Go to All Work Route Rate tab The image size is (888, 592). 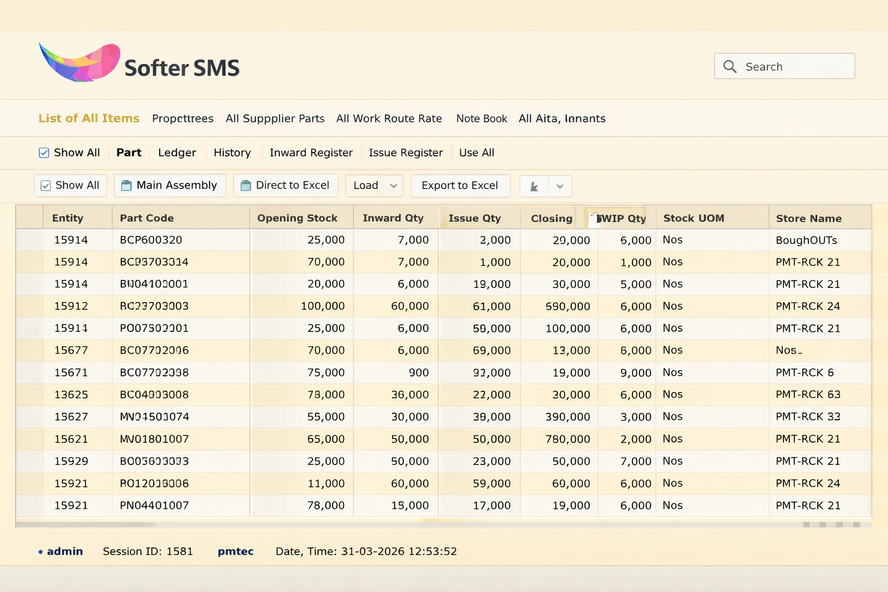(389, 119)
